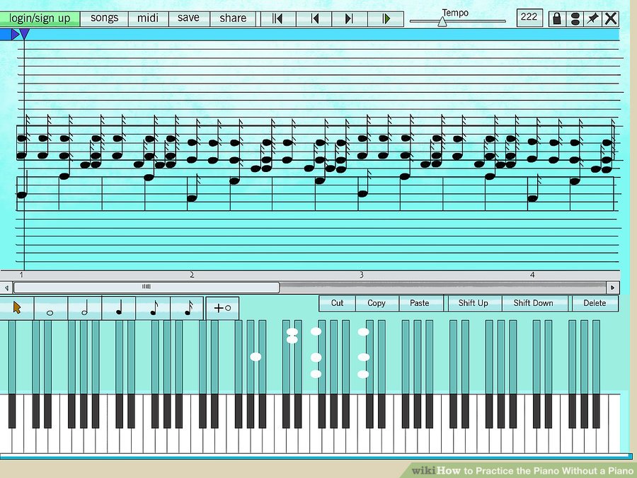Image resolution: width=637 pixels, height=478 pixels.
Task: Open the songs menu
Action: click(103, 18)
